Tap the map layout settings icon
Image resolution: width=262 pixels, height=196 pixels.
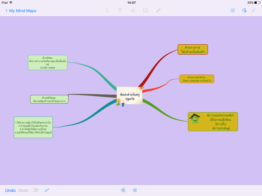click(244, 10)
